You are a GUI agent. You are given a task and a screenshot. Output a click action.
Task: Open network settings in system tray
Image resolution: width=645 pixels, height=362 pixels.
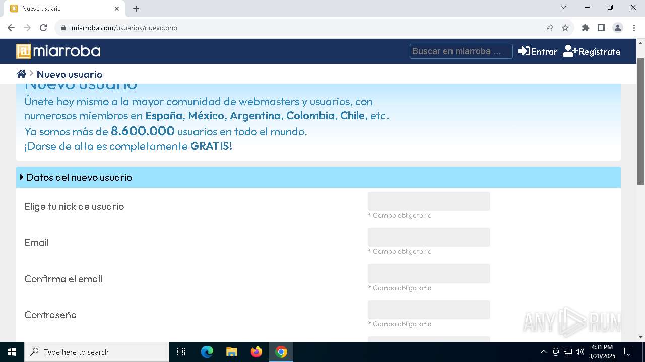(x=568, y=352)
